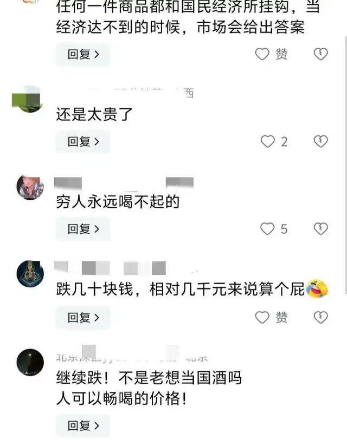Open avatar of 还是太贵了 commenter
Image resolution: width=347 pixels, height=440 pixels.
click(x=28, y=99)
